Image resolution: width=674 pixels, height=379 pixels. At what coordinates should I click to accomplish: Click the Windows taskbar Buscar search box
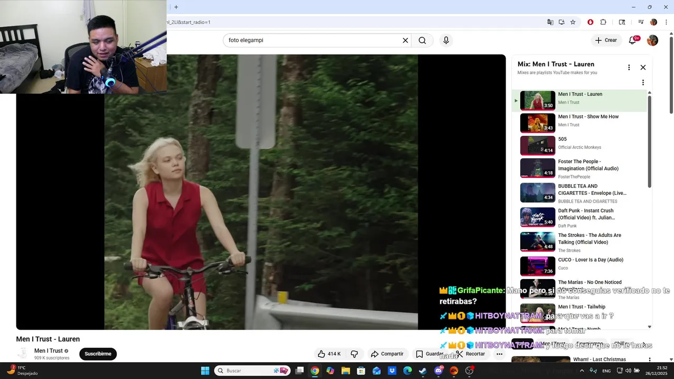[x=253, y=371]
